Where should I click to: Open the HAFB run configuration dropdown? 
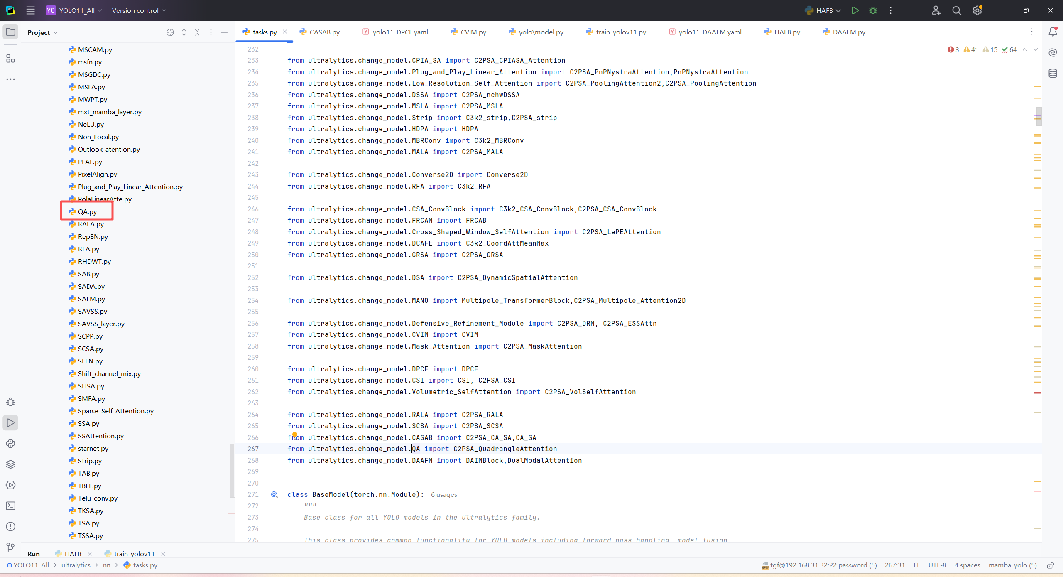click(x=824, y=10)
